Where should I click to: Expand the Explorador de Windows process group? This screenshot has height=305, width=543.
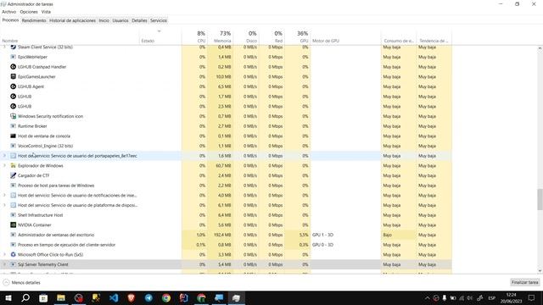click(x=4, y=166)
